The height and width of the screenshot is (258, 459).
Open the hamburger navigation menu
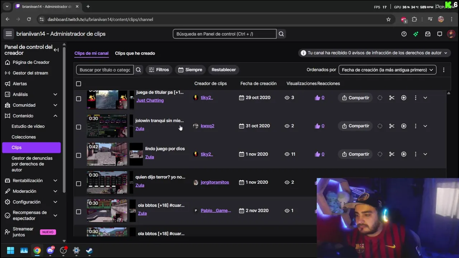pyautogui.click(x=9, y=34)
